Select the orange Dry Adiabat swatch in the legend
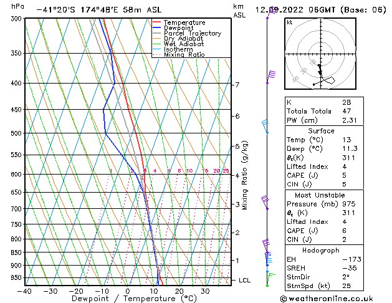This screenshot has width=392, height=303. pos(157,39)
